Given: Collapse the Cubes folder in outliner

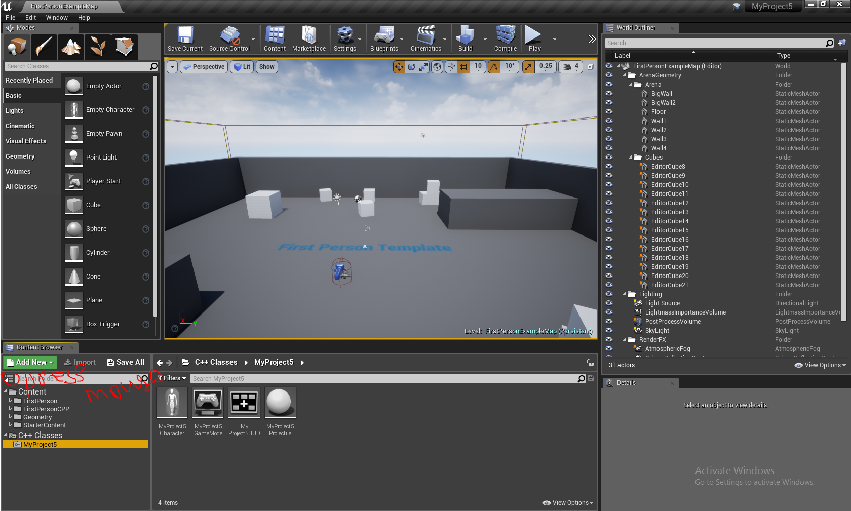Looking at the screenshot, I should point(631,158).
